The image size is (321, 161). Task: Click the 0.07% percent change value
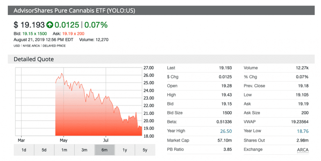96,24
